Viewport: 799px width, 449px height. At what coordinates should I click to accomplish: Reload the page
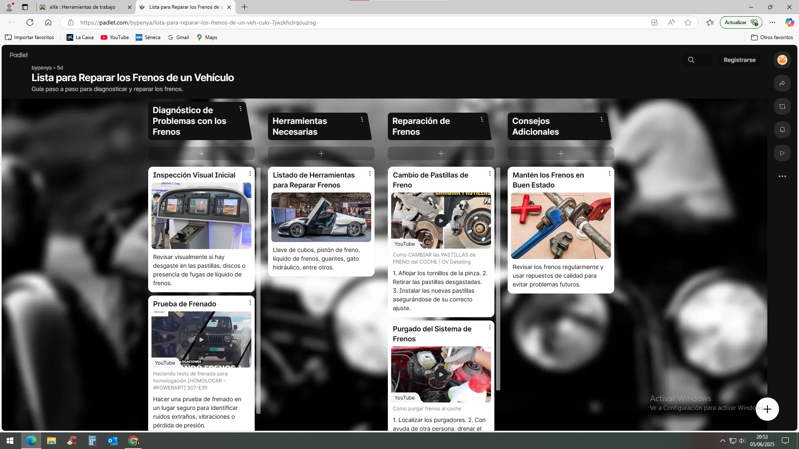click(30, 22)
